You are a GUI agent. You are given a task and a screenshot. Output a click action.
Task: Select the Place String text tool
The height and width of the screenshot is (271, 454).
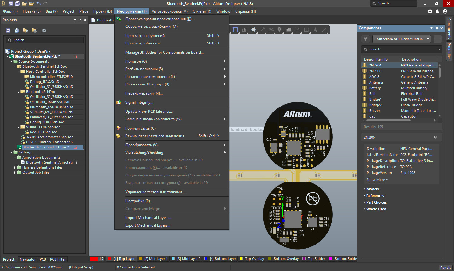(315, 30)
